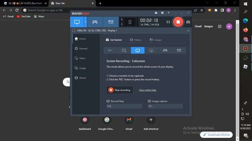Open About section in Bandicam sidebar
This screenshot has height=141, width=252.
pos(80,78)
